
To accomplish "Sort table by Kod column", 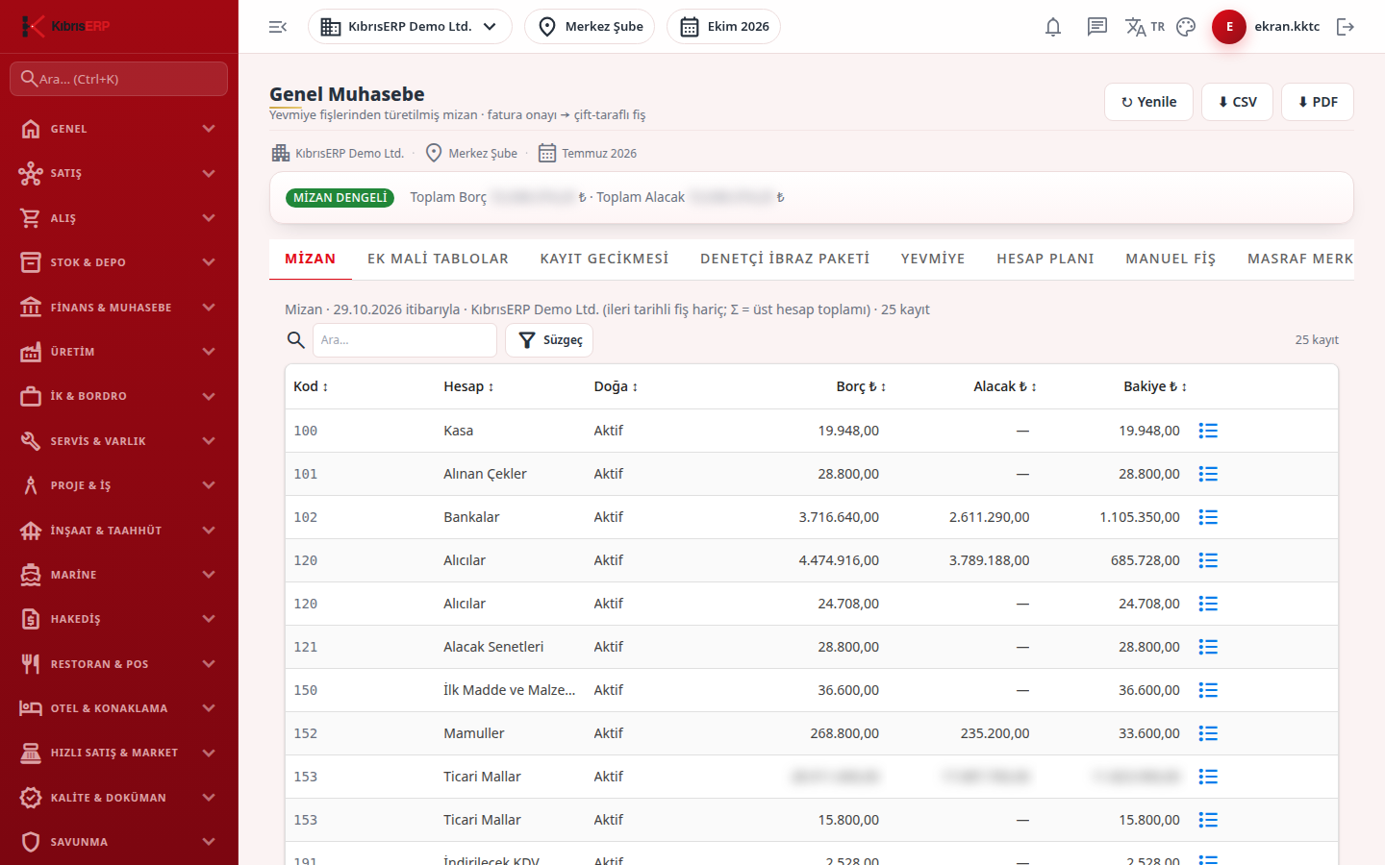I will click(x=311, y=386).
